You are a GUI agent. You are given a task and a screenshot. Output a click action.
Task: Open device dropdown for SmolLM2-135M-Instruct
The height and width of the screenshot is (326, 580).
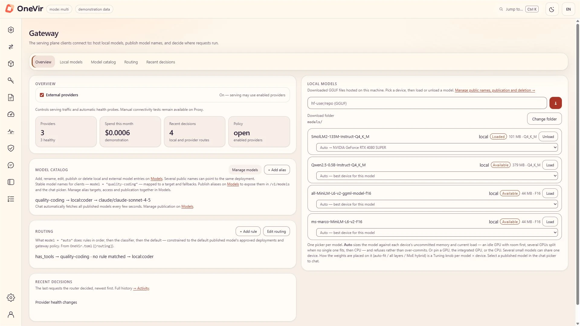(437, 148)
